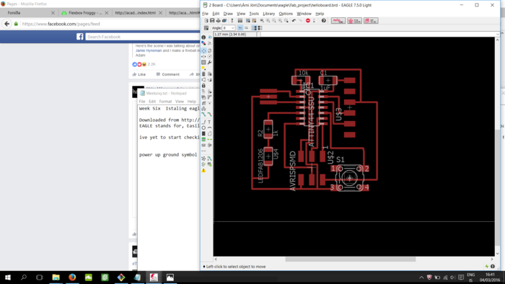Select the Show (eye) tool in EAGLE

click(x=210, y=37)
